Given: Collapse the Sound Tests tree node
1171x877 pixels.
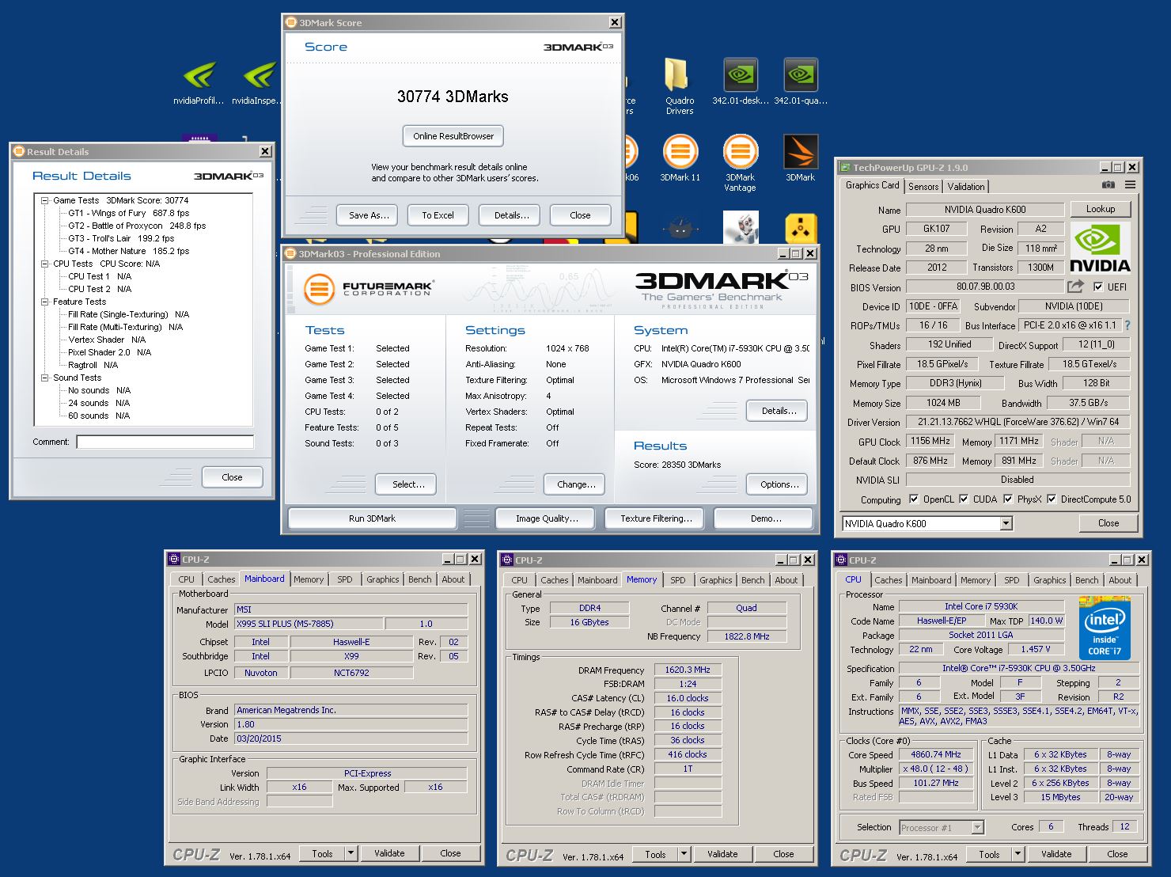Looking at the screenshot, I should 45,378.
